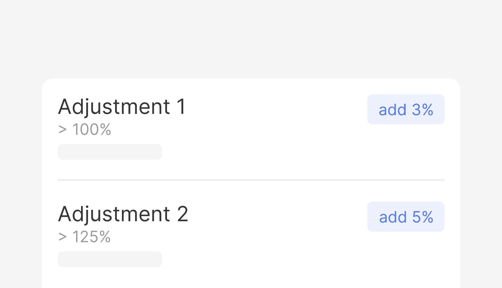Click the greater-than symbol before 125%
Viewport: 502px width, 288px height.
[x=62, y=237]
